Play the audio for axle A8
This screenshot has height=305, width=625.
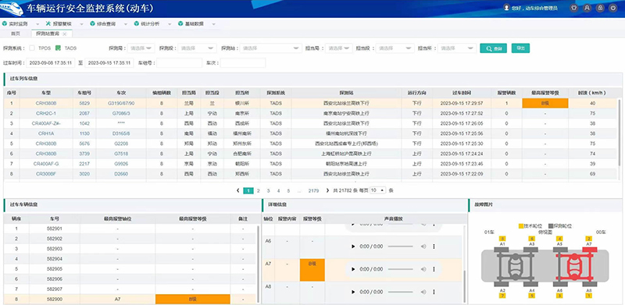353,292
